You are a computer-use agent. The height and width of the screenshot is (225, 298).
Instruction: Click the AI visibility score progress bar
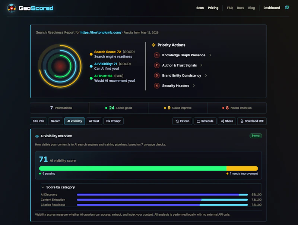tap(148, 168)
